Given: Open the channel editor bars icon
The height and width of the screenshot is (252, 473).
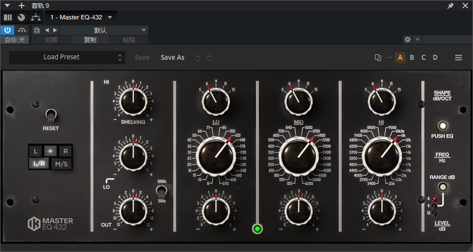Looking at the screenshot, I should tap(8, 18).
